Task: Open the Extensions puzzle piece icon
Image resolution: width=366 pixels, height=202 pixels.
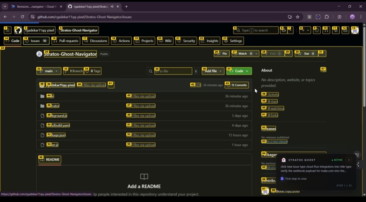Action: [x=326, y=17]
